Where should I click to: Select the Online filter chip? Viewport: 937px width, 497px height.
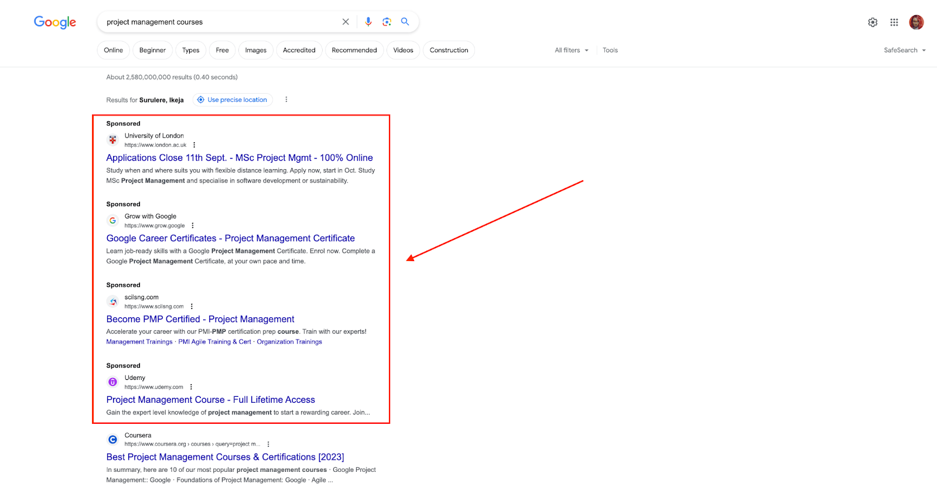(114, 50)
